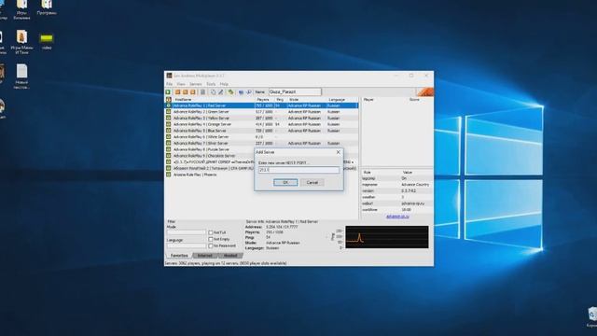This screenshot has height=336, width=597.
Task: Click Cancel in Add Server dialog
Action: 312,183
